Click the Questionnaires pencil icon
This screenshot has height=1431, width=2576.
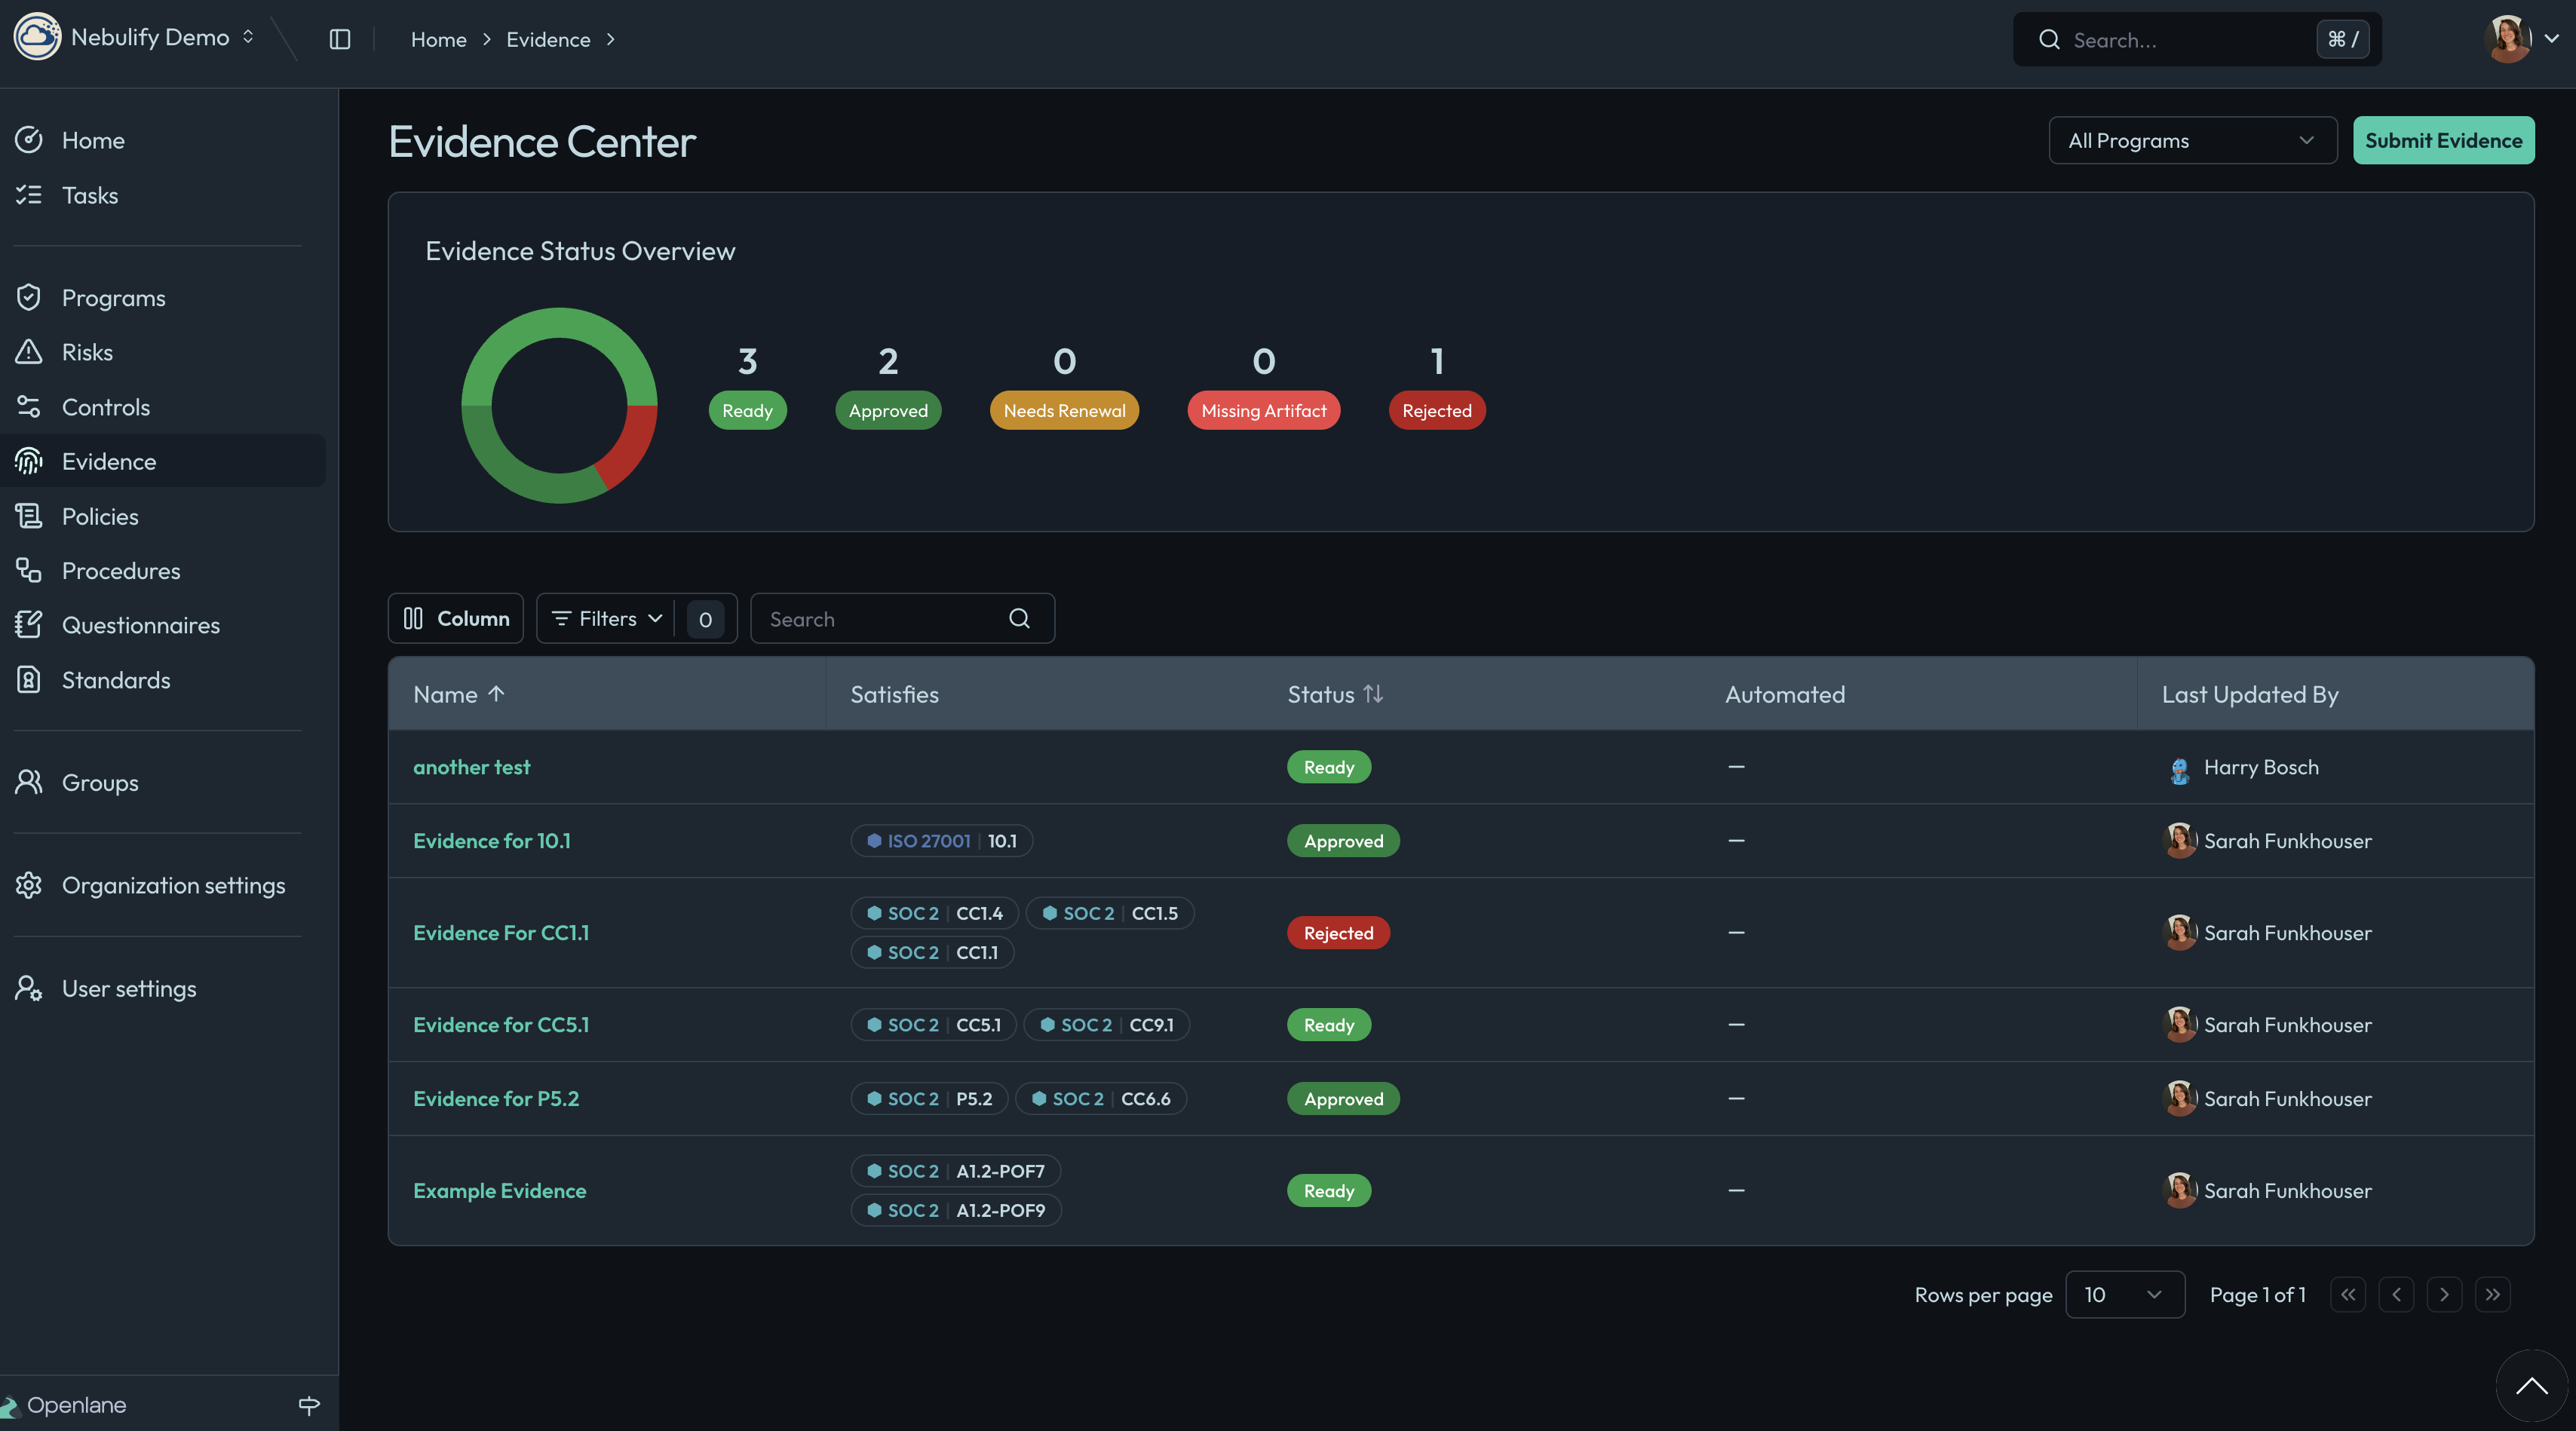pyautogui.click(x=29, y=625)
